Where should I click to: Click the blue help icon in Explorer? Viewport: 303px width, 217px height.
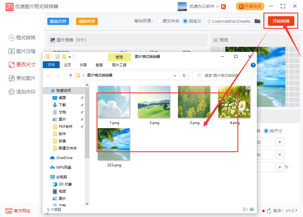point(253,65)
